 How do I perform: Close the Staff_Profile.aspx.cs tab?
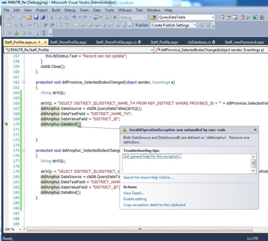pos(45,42)
